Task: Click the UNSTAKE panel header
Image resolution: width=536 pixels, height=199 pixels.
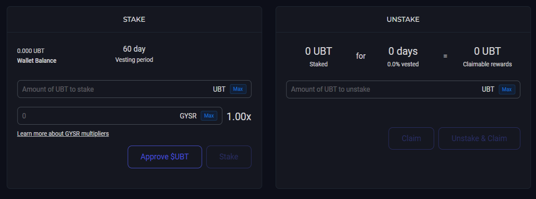Action: [x=403, y=20]
